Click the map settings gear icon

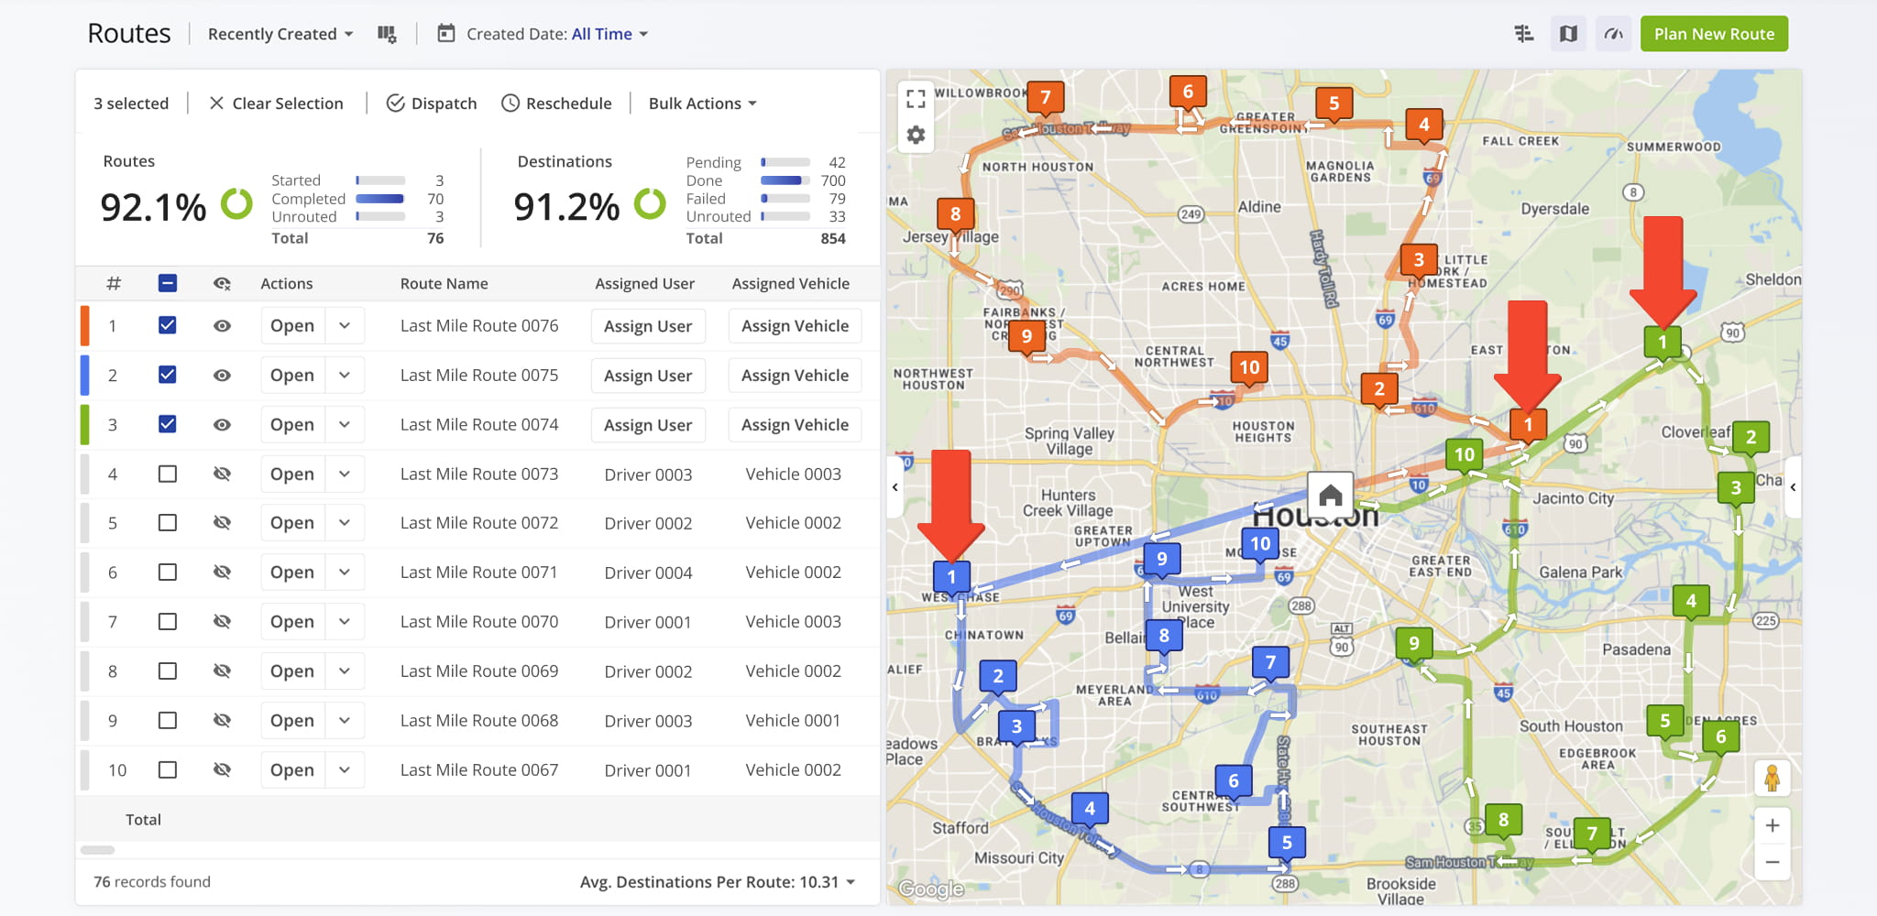pyautogui.click(x=916, y=136)
